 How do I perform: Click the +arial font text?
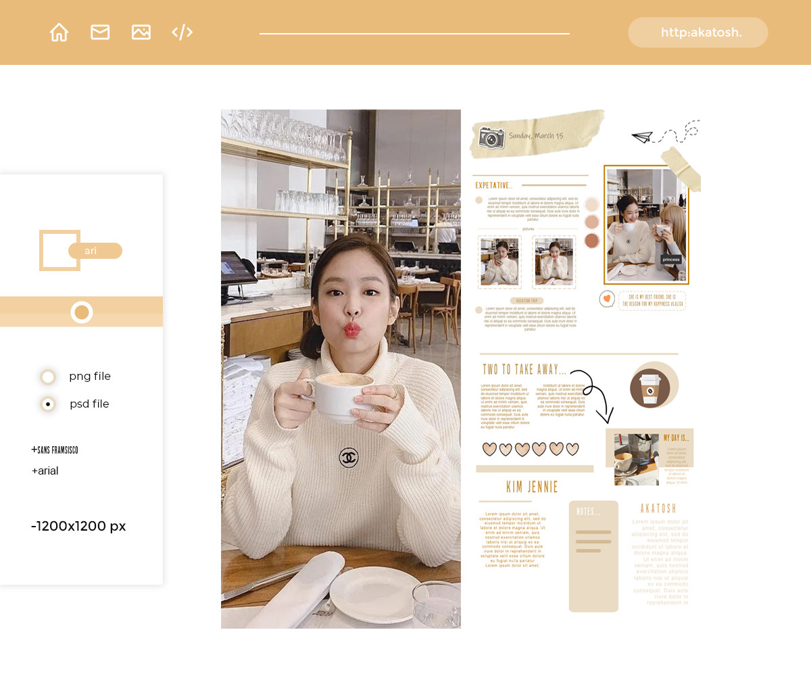coord(45,471)
